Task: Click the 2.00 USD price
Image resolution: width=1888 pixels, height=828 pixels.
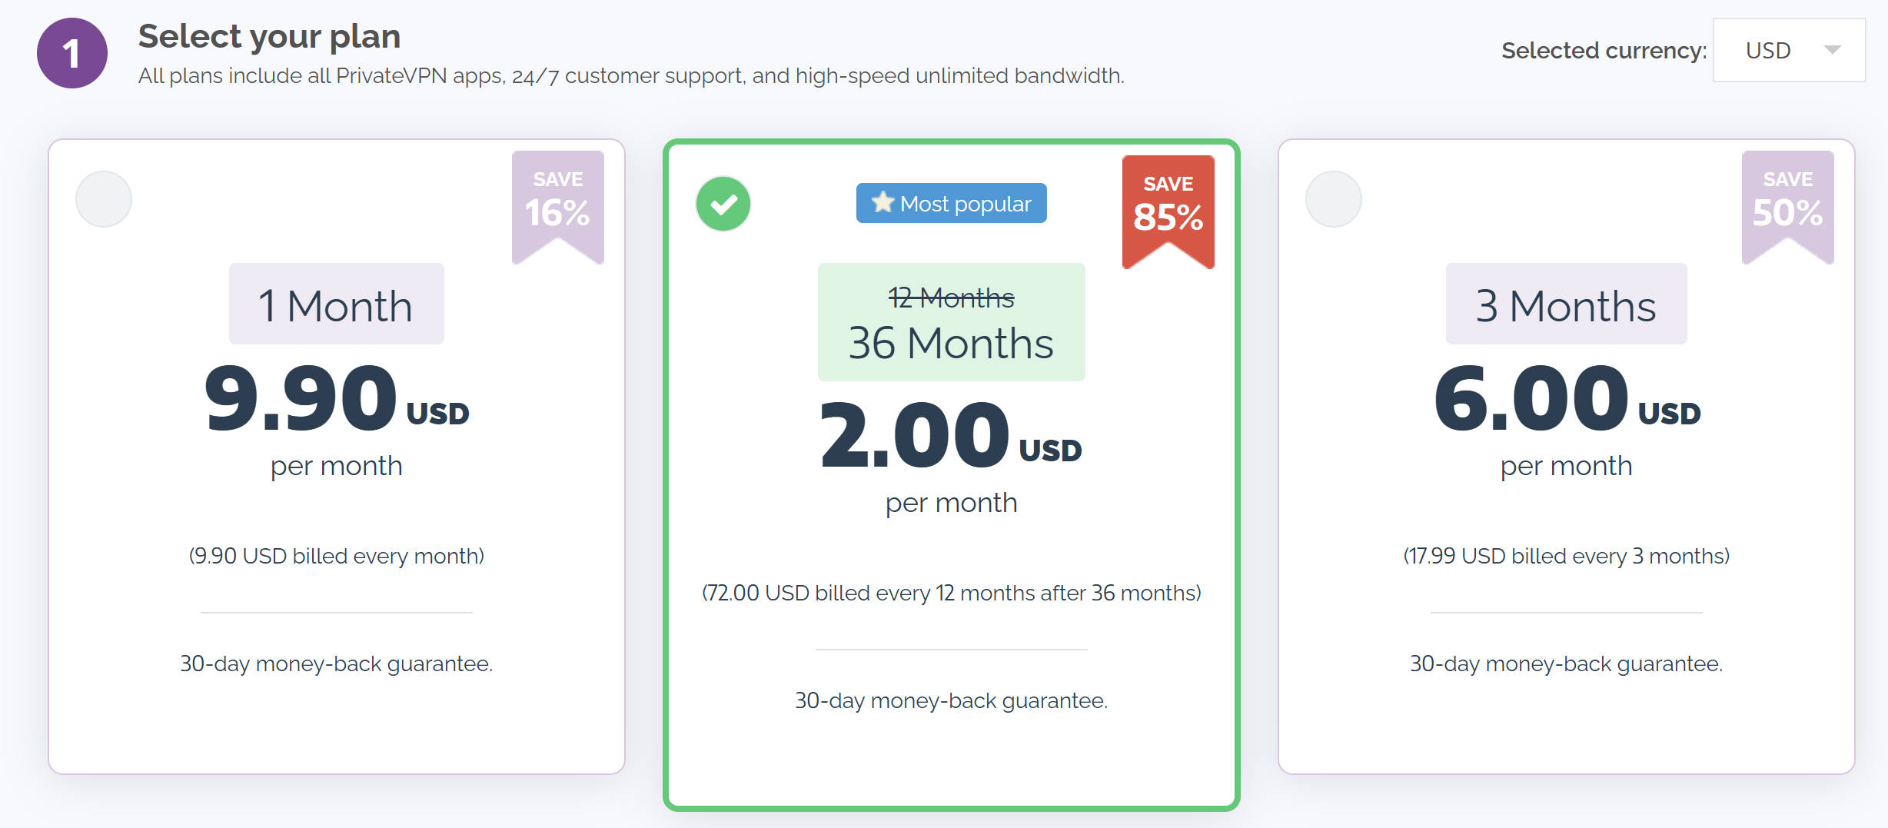Action: pos(951,436)
